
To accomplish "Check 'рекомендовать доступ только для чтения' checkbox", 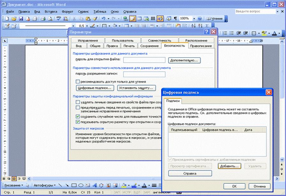I will tap(78, 82).
